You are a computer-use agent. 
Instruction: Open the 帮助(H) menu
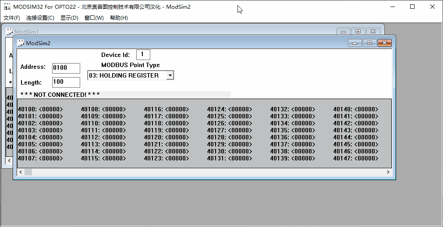(119, 18)
